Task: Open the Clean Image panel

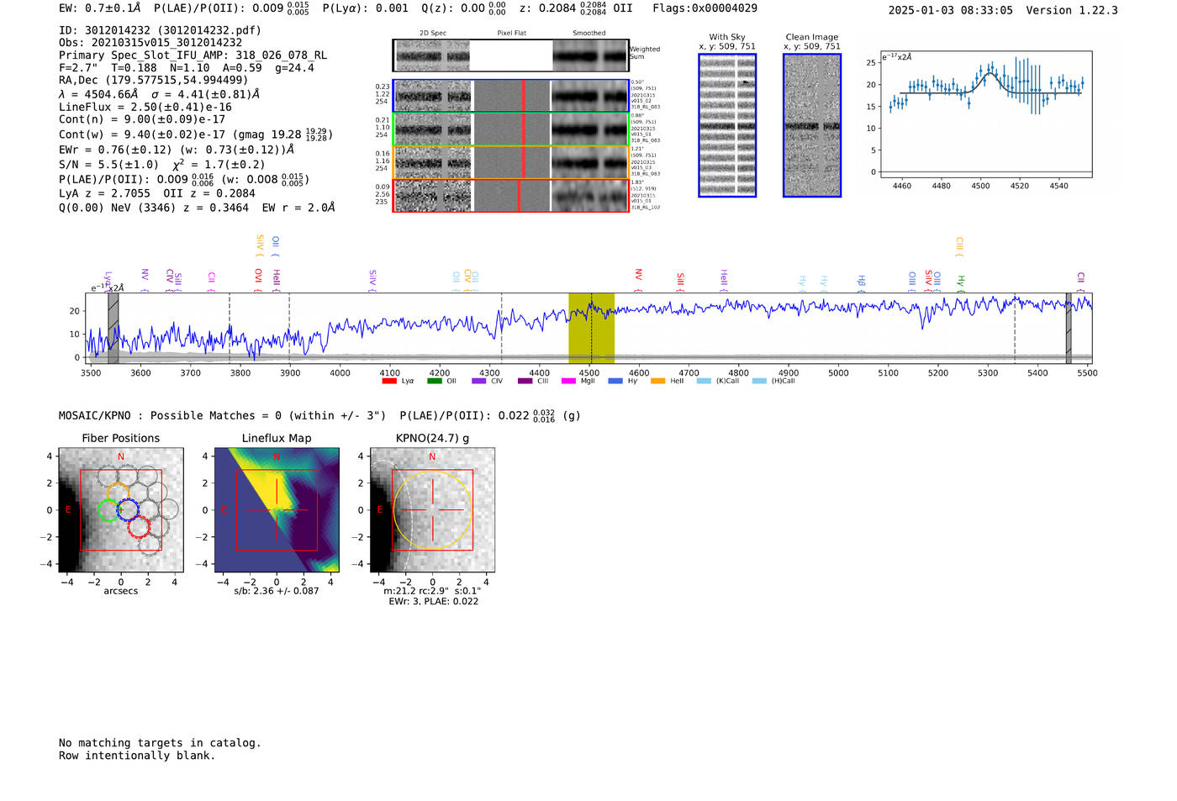Action: pyautogui.click(x=812, y=125)
